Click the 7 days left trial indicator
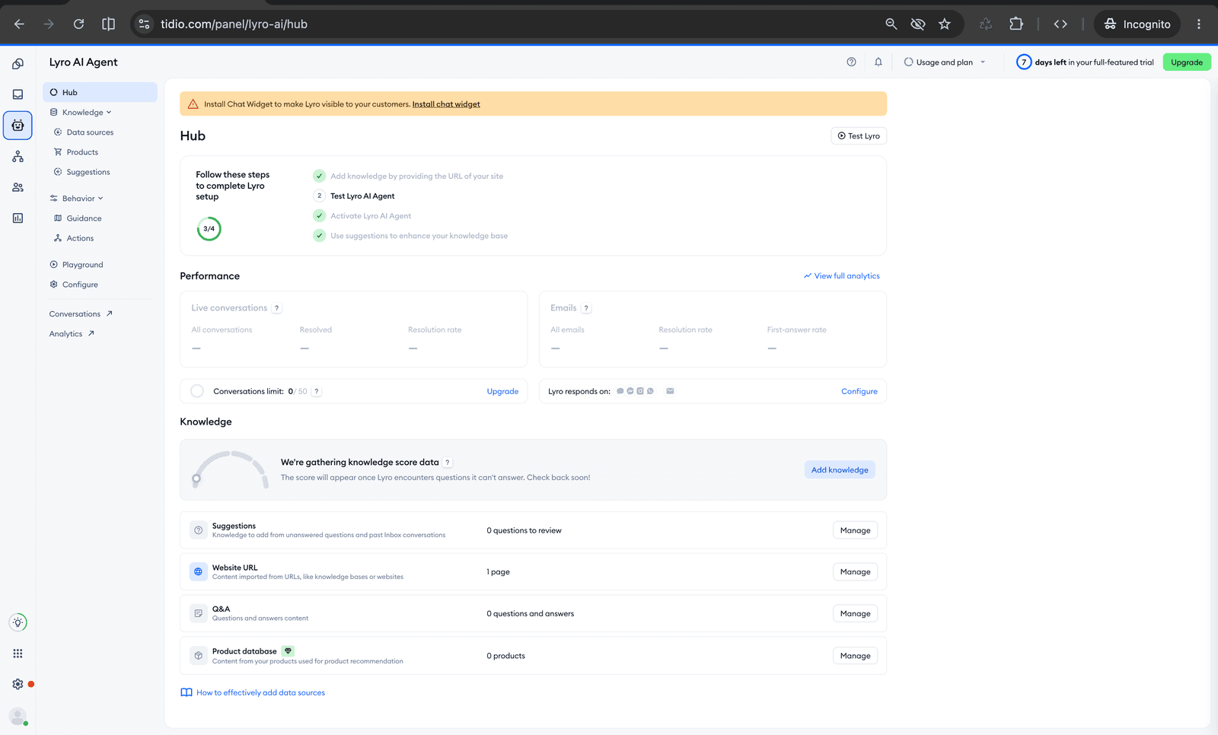Viewport: 1218px width, 735px height. (1085, 62)
